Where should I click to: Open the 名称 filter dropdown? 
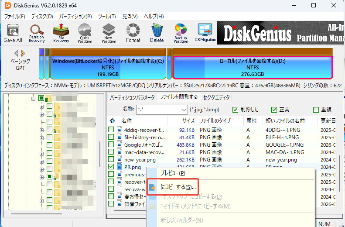point(184,110)
